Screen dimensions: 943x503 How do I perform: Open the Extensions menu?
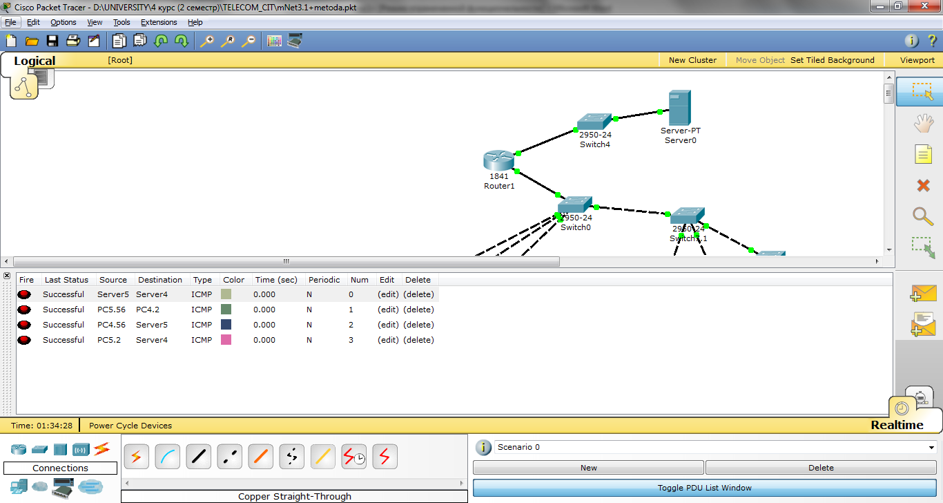coord(159,22)
